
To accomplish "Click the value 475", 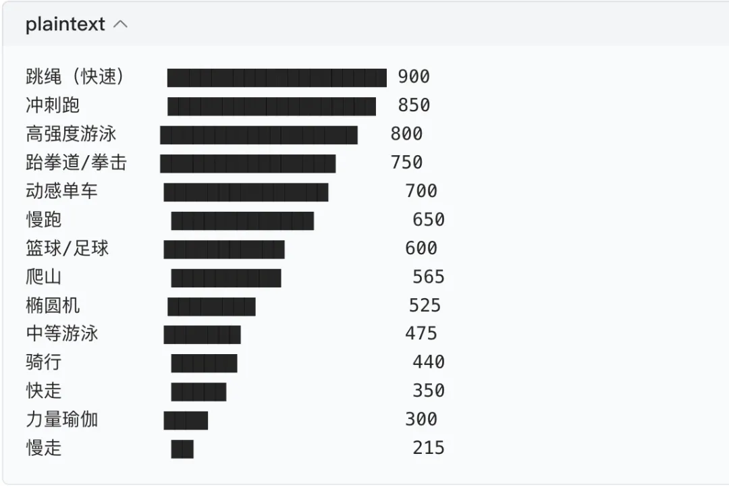I will [421, 334].
